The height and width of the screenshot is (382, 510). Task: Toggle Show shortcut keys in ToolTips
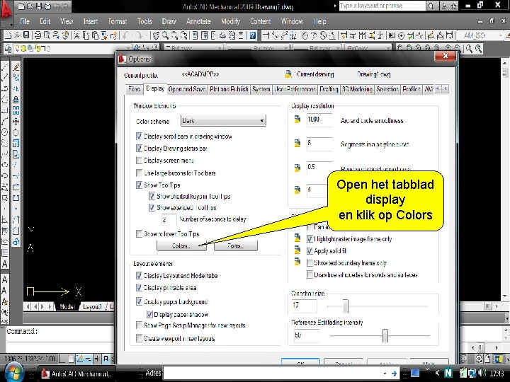(x=152, y=196)
